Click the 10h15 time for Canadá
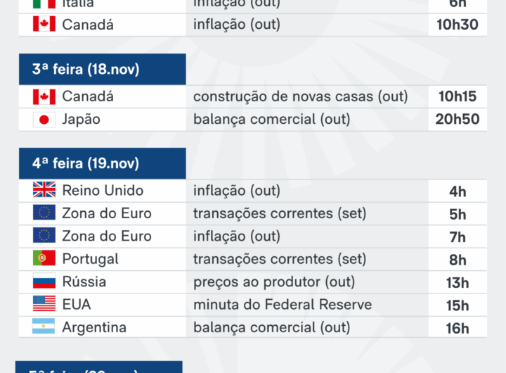 pos(457,97)
